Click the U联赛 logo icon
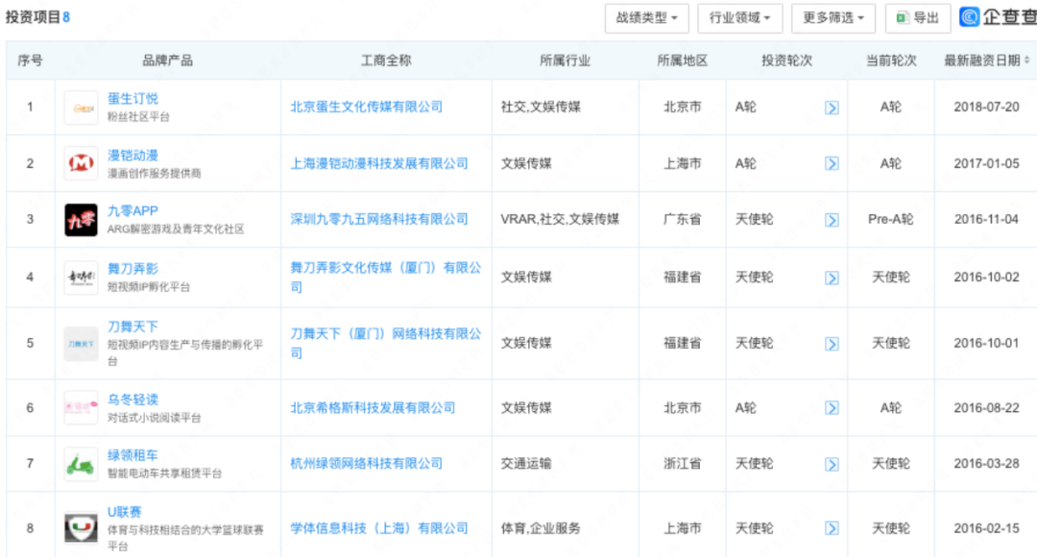The width and height of the screenshot is (1037, 557). click(x=81, y=528)
